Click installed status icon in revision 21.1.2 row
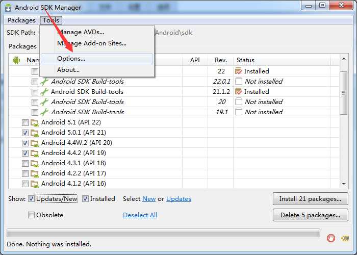This screenshot has width=357, height=255. [x=238, y=91]
